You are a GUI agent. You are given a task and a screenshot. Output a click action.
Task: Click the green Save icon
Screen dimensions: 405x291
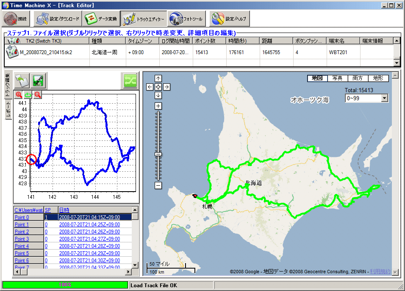[38, 81]
